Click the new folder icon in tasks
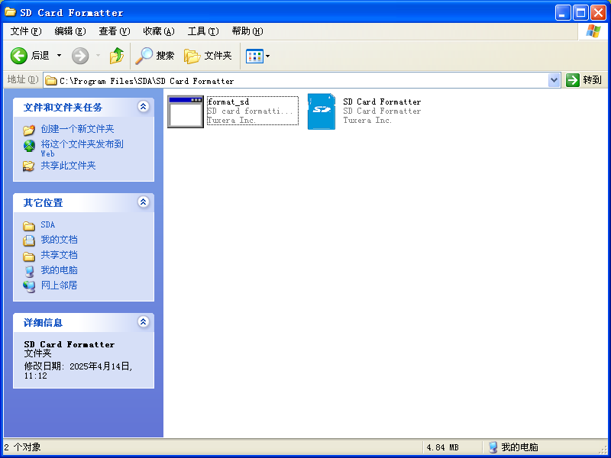The height and width of the screenshot is (458, 611). pos(29,130)
